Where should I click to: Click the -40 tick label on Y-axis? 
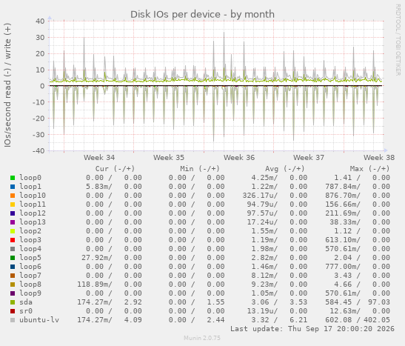(x=39, y=150)
